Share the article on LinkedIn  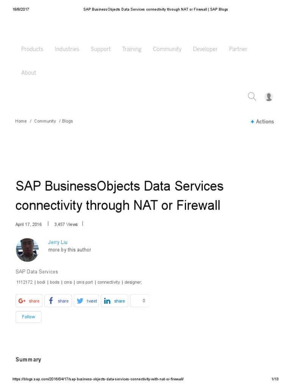tap(114, 301)
